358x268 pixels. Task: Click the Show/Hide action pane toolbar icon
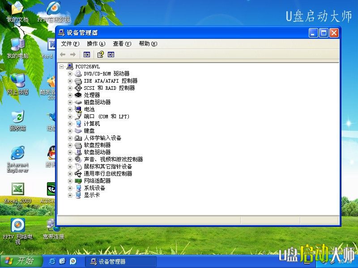111,54
